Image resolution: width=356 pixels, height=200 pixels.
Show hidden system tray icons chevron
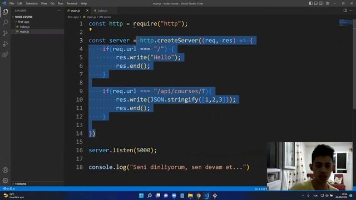(303, 196)
